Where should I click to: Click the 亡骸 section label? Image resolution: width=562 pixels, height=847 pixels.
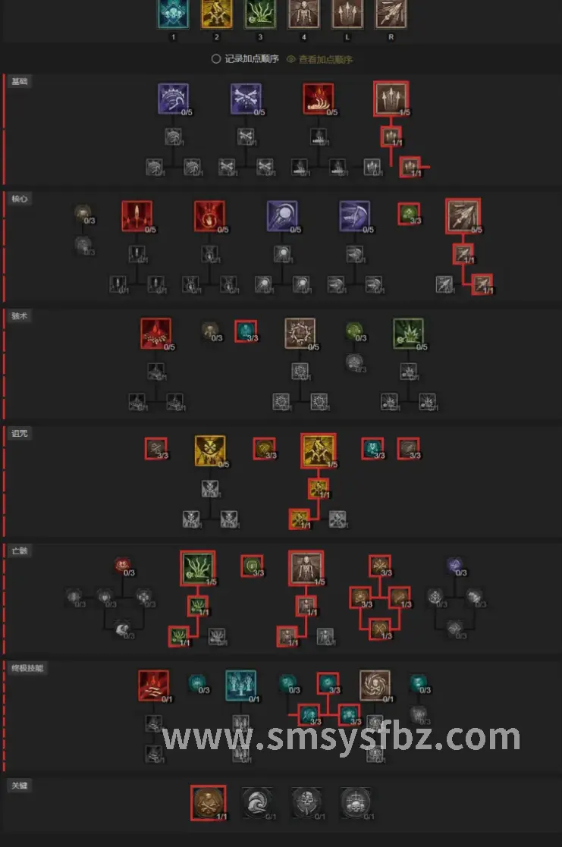point(20,551)
